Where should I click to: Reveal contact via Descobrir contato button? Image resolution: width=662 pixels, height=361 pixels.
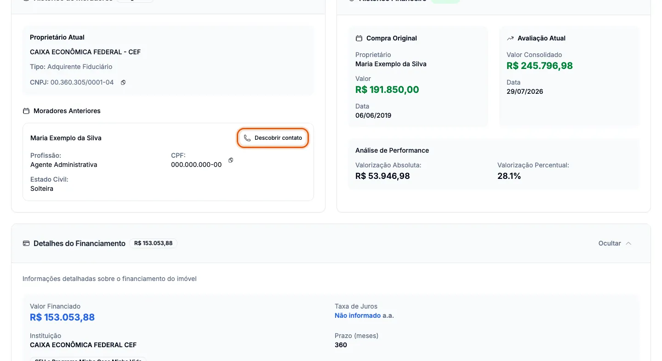[x=273, y=138]
